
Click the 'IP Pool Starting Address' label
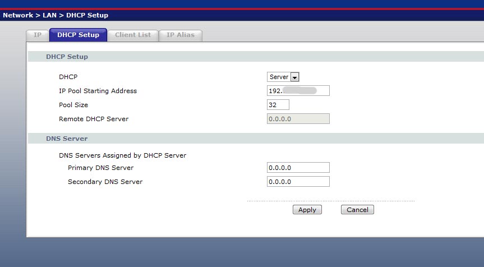click(98, 91)
